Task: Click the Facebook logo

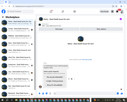Action: (x=4, y=11)
